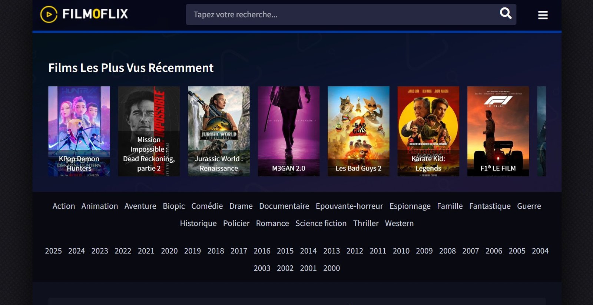Image resolution: width=593 pixels, height=305 pixels.
Task: Select the Aventure genre
Action: click(140, 206)
